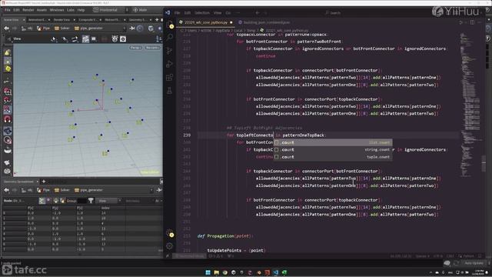The height and width of the screenshot is (277, 492).
Task: Open VS Code Run and Debug icon
Action: pos(169,64)
